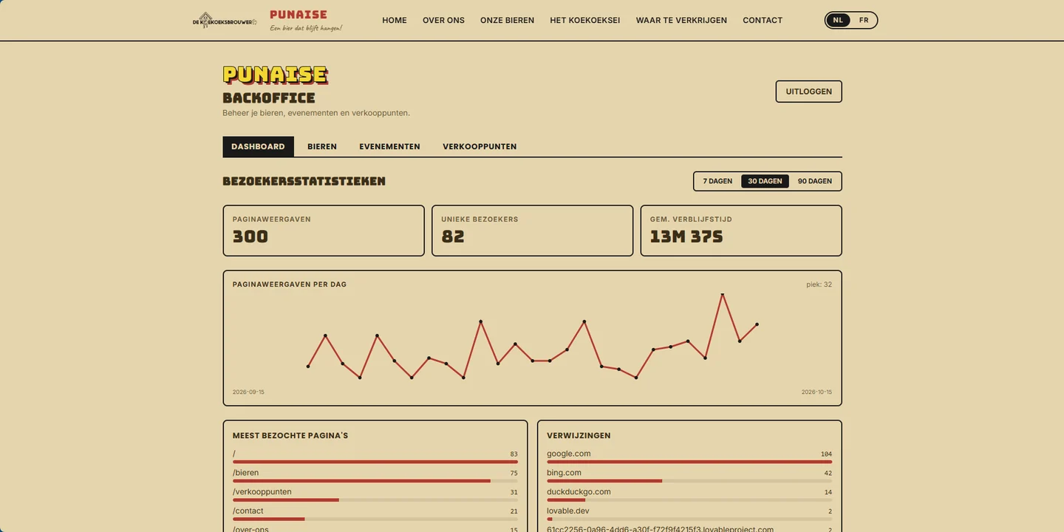This screenshot has width=1064, height=532.
Task: Click the lovable.dev referral label
Action: click(567, 511)
